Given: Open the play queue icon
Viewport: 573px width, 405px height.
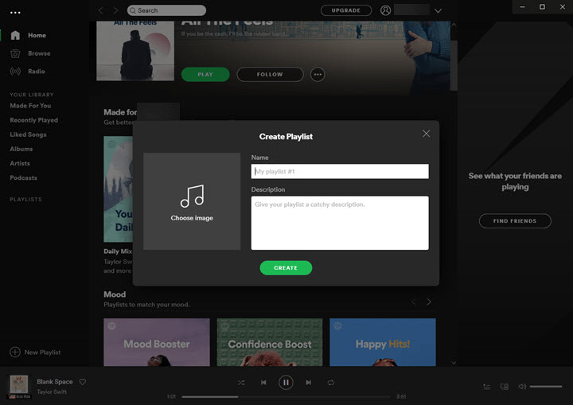Looking at the screenshot, I should click(487, 387).
